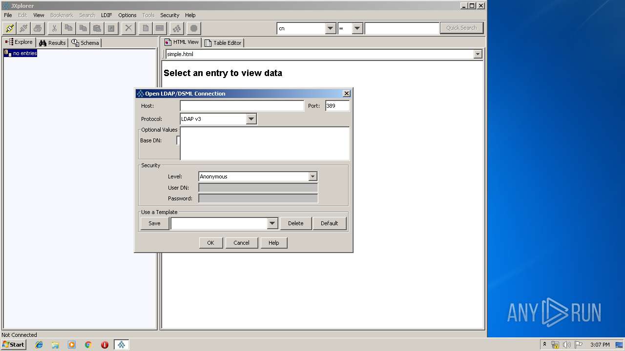The width and height of the screenshot is (625, 351).
Task: Click the JXplorer taskbar button
Action: [121, 345]
